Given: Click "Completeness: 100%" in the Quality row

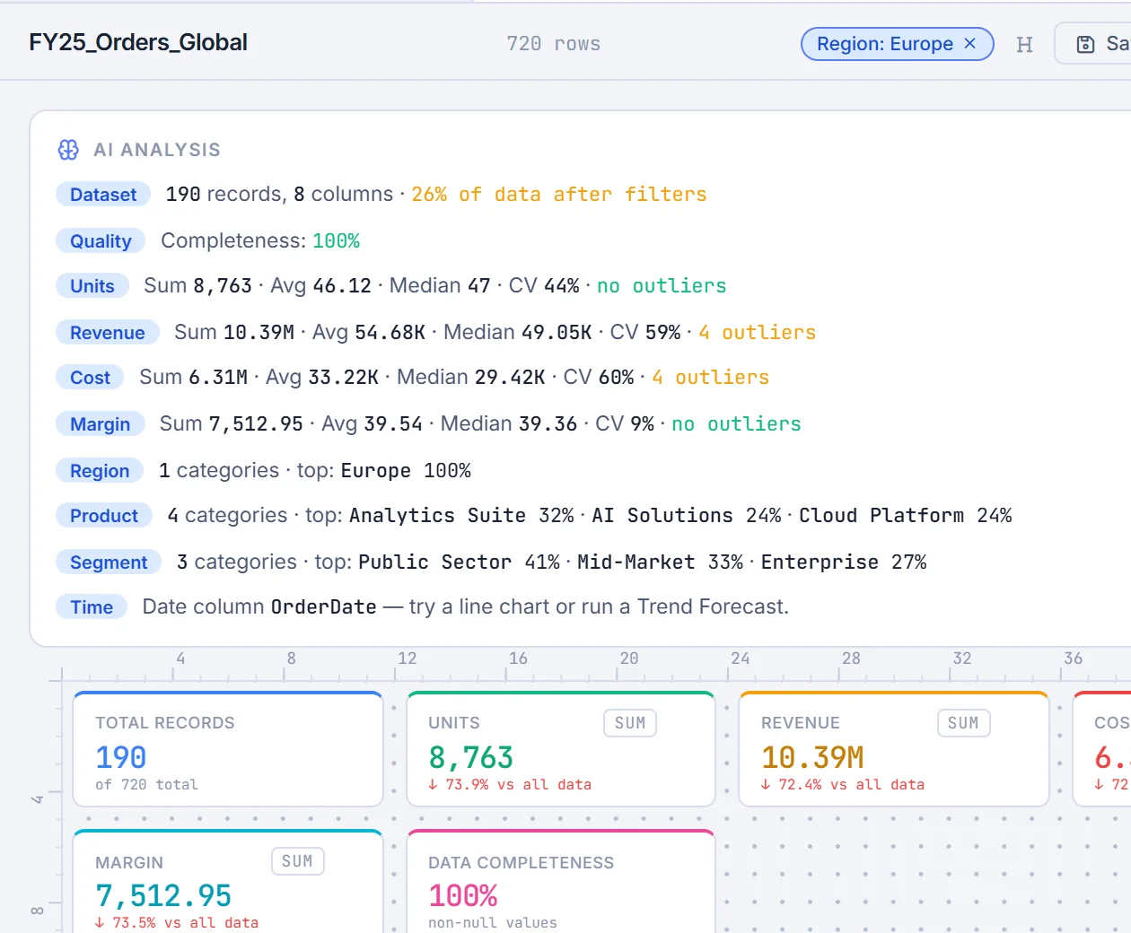Looking at the screenshot, I should coord(260,241).
